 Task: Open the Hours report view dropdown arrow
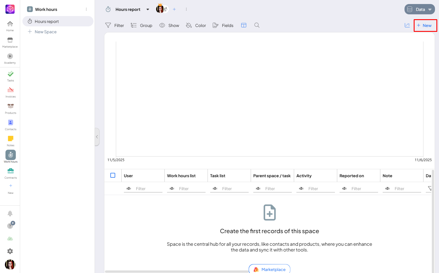(x=148, y=9)
